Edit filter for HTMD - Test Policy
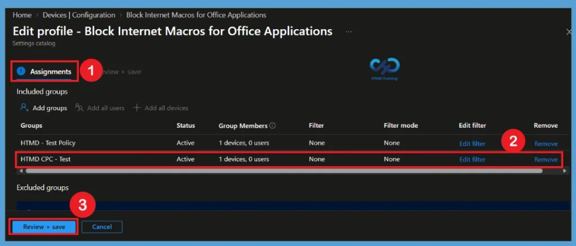Image resolution: width=576 pixels, height=246 pixels. coord(472,144)
